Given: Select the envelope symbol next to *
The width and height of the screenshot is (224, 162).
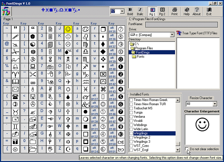Looking at the screenshot, I should 15,89.
